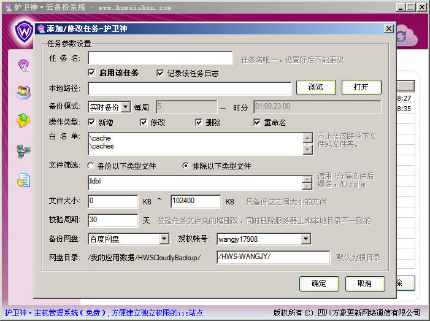
Task: Open the scheduled log document sidebar icon
Action: 23,180
